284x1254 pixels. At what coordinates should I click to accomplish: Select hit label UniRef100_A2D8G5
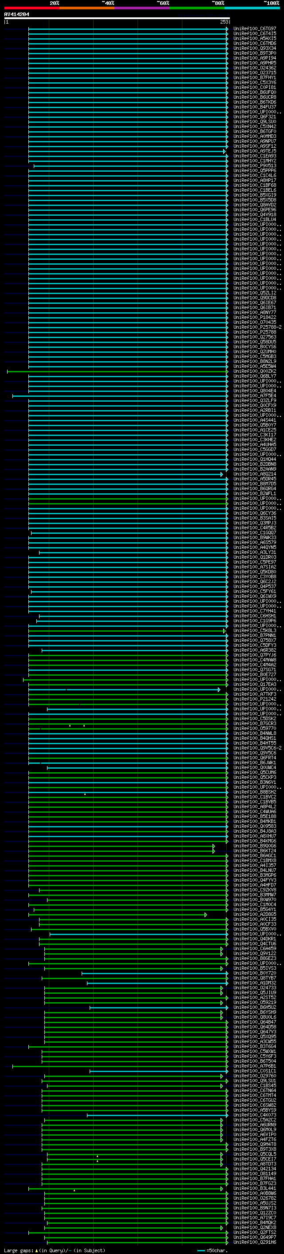(255, 915)
